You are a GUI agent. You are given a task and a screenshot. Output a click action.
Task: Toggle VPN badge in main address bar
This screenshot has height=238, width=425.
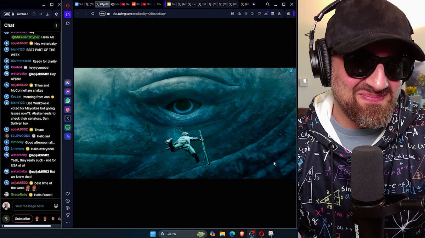coord(102,13)
